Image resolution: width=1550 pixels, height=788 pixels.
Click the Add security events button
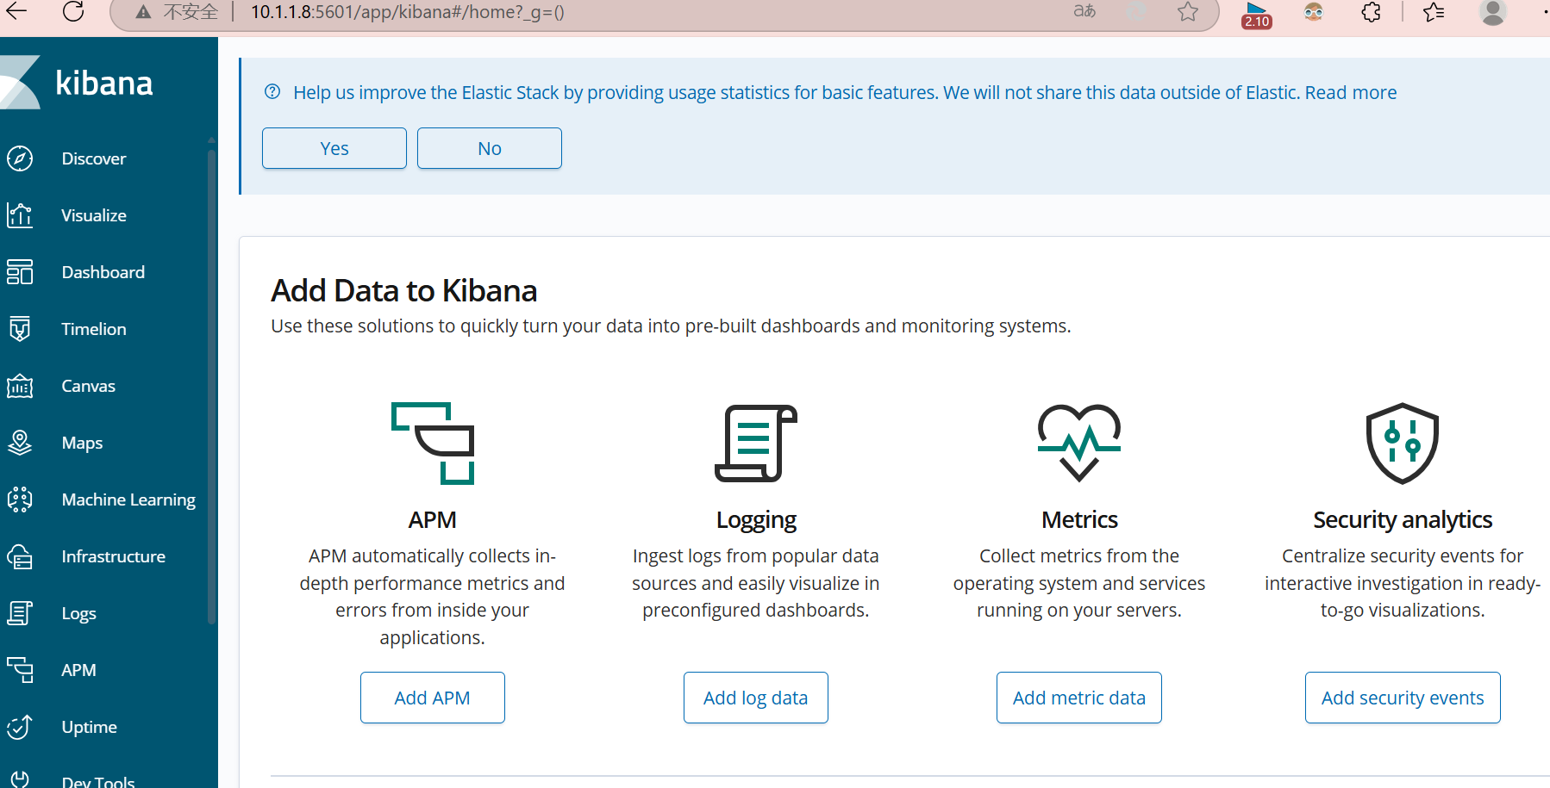point(1403,698)
